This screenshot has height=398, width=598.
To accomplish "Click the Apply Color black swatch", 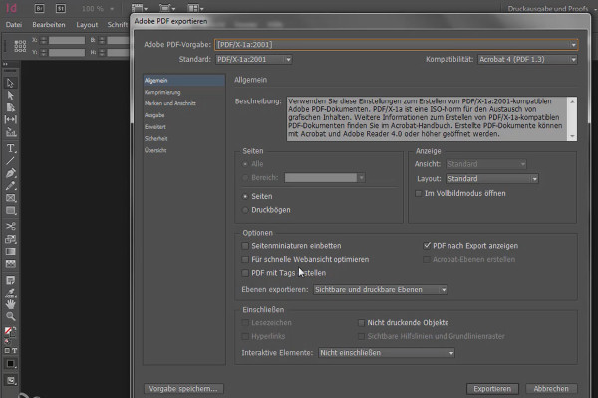I will click(10, 364).
